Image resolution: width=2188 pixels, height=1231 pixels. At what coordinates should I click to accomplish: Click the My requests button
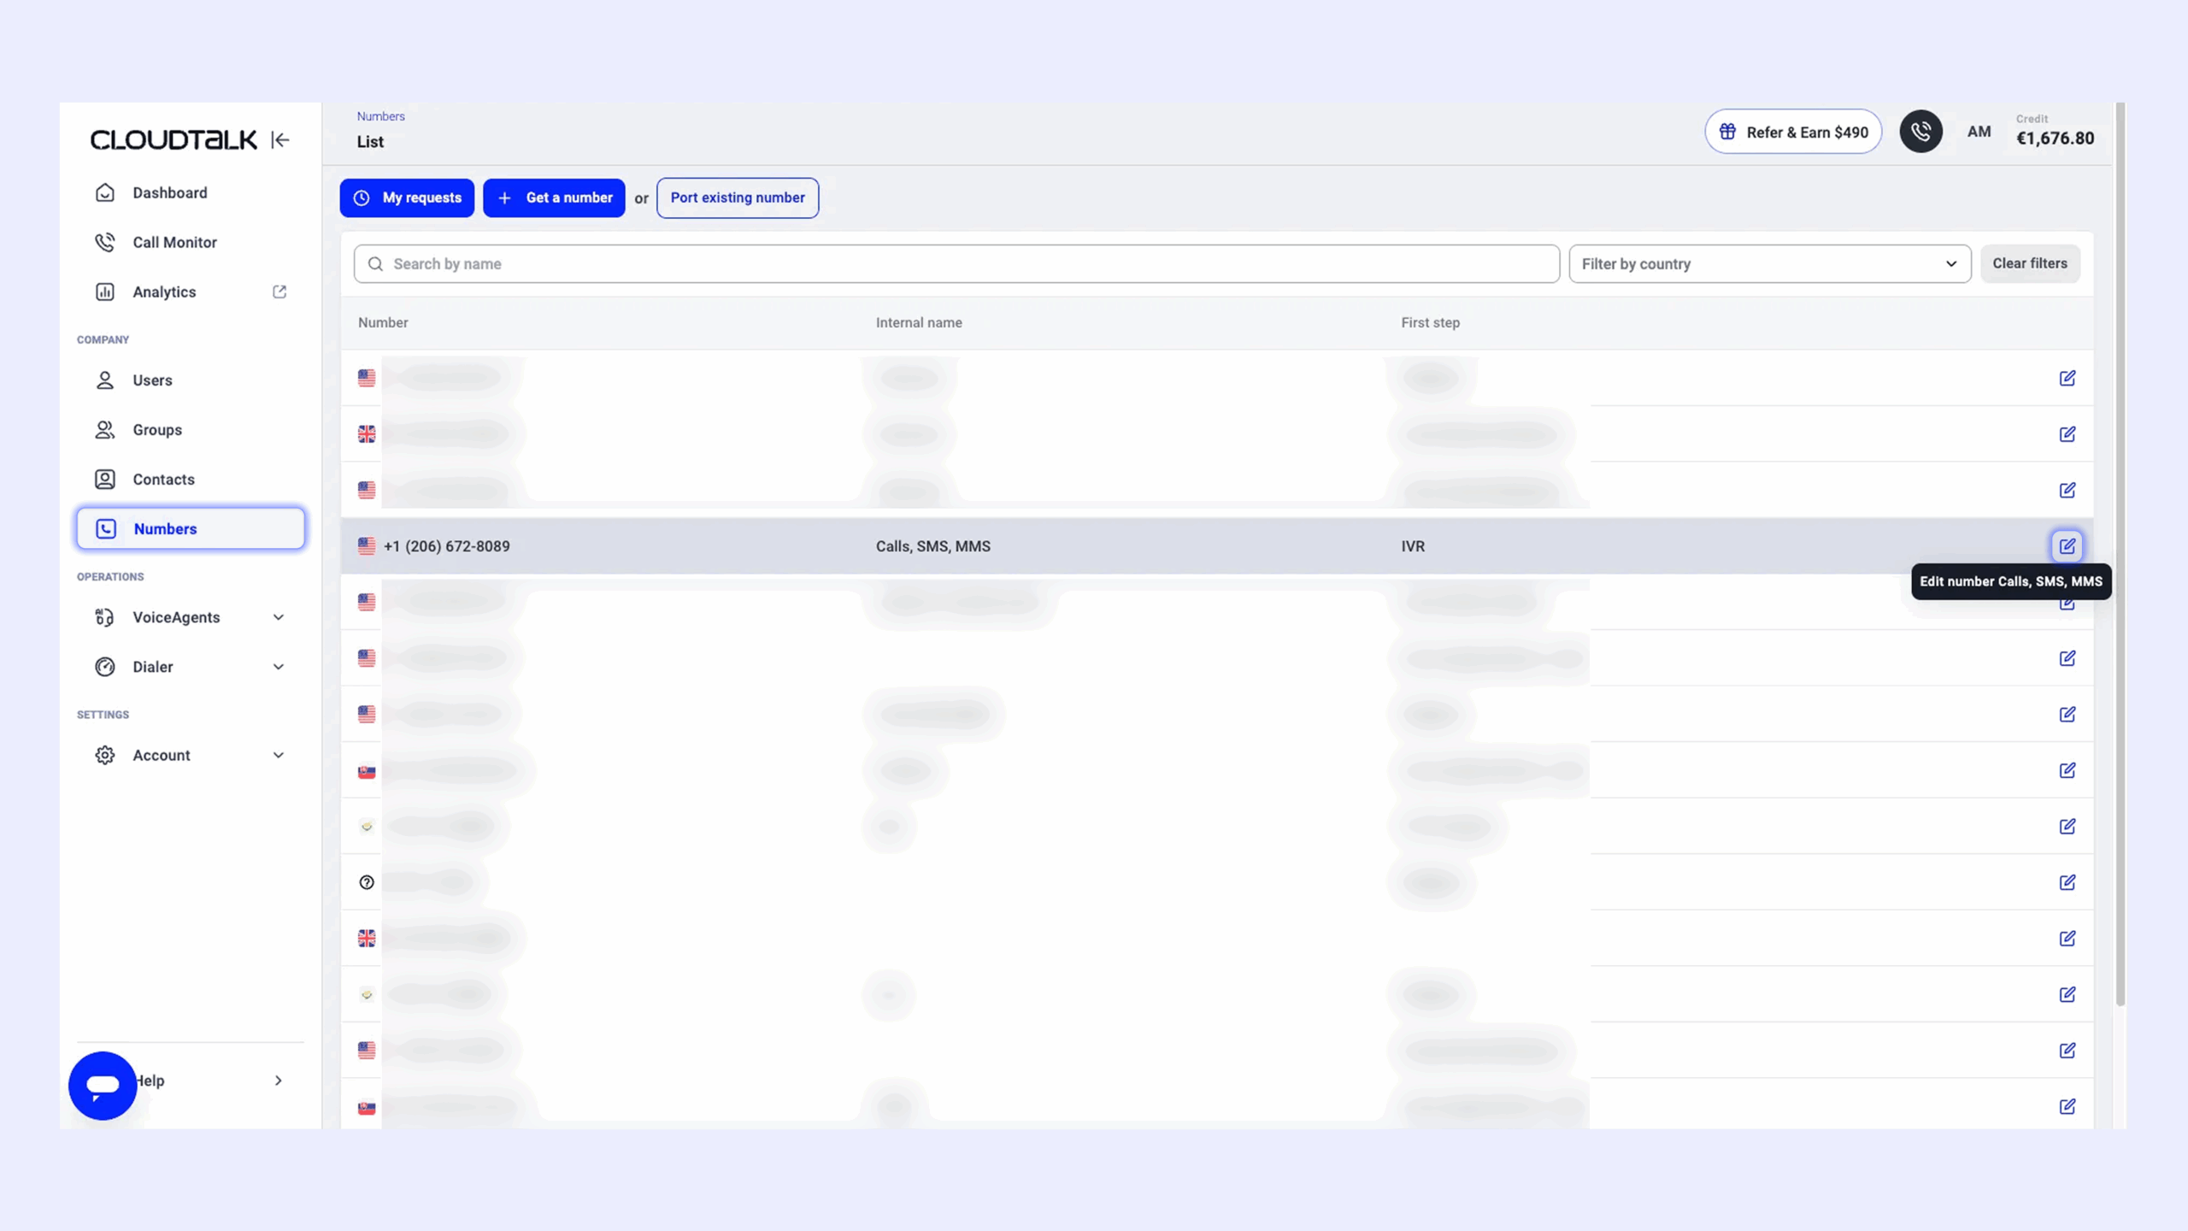[407, 198]
